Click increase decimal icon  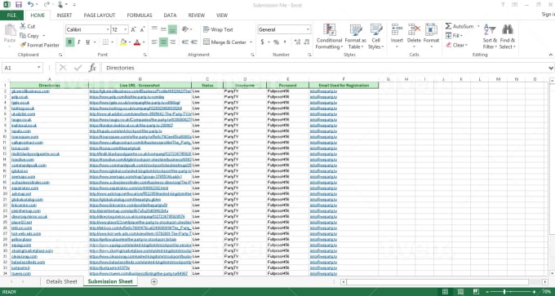[x=297, y=42]
